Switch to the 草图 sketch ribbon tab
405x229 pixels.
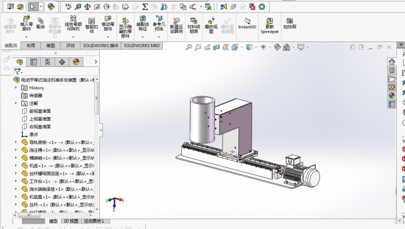pyautogui.click(x=50, y=45)
